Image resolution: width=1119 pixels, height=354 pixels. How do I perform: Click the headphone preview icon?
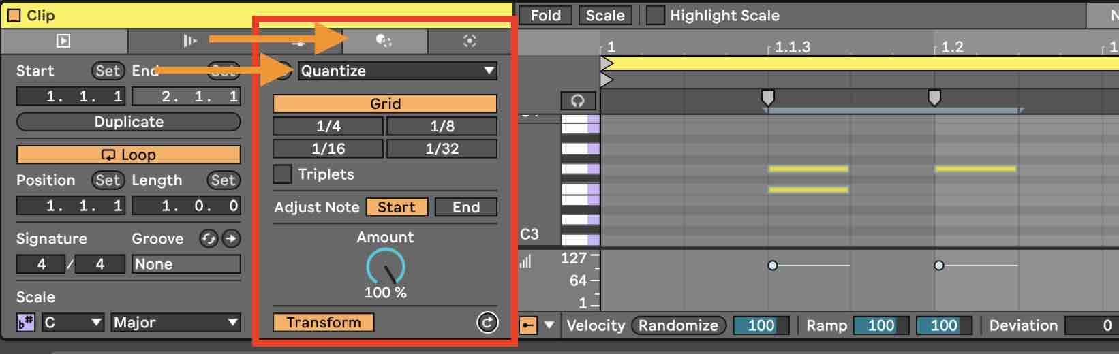[x=578, y=101]
